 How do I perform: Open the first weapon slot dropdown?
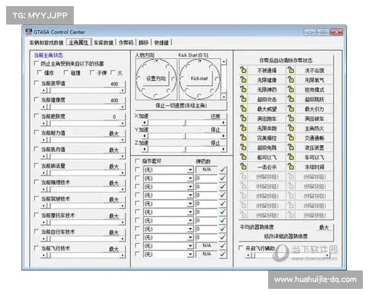(190, 169)
